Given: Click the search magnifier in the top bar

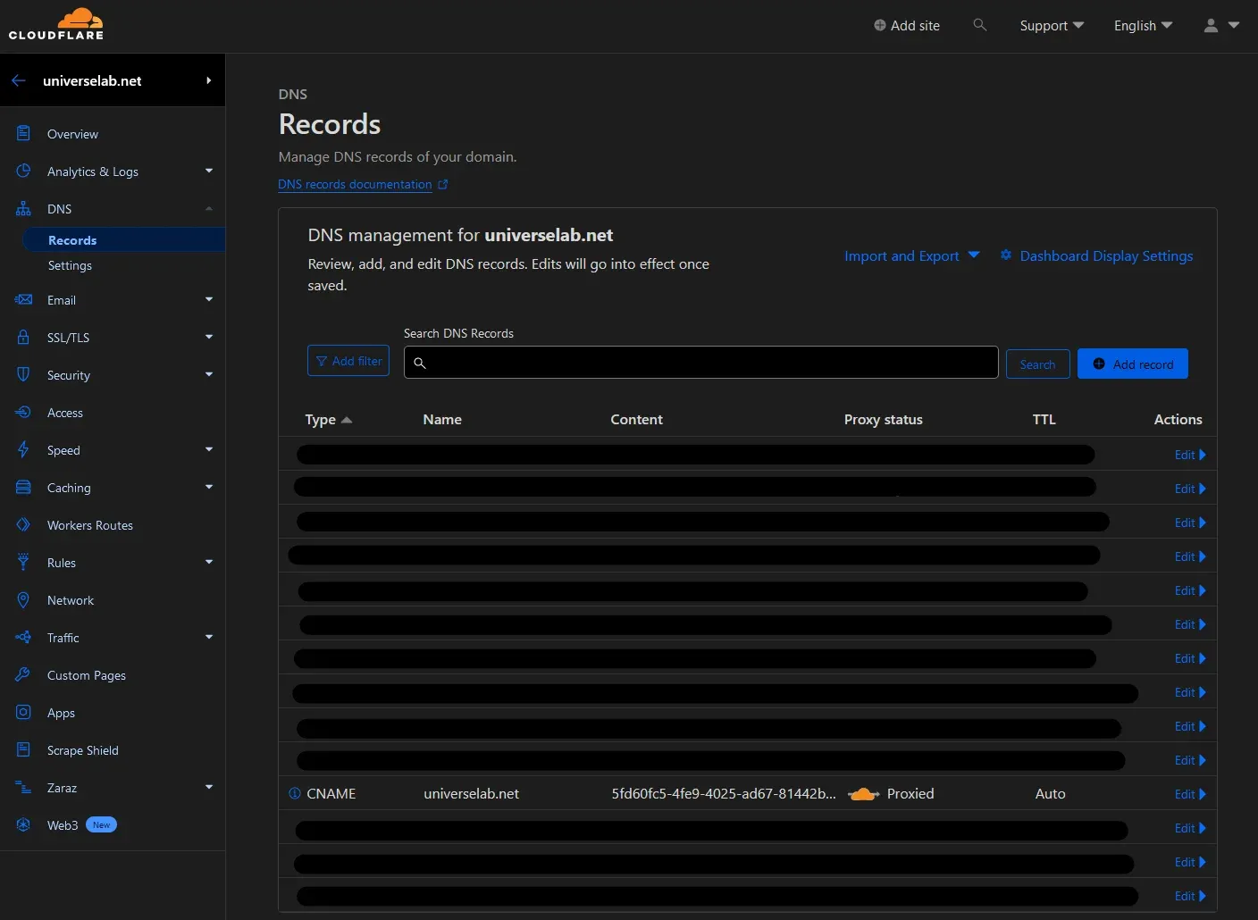Looking at the screenshot, I should (x=979, y=25).
